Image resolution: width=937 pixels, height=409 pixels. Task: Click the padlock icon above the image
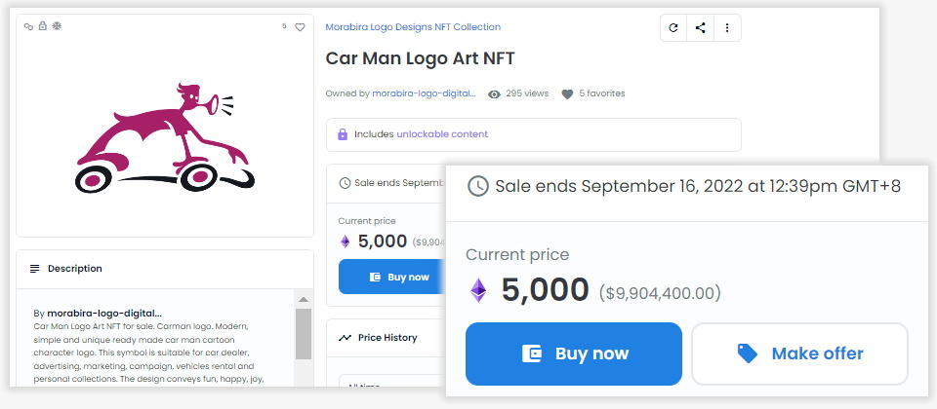pos(42,26)
